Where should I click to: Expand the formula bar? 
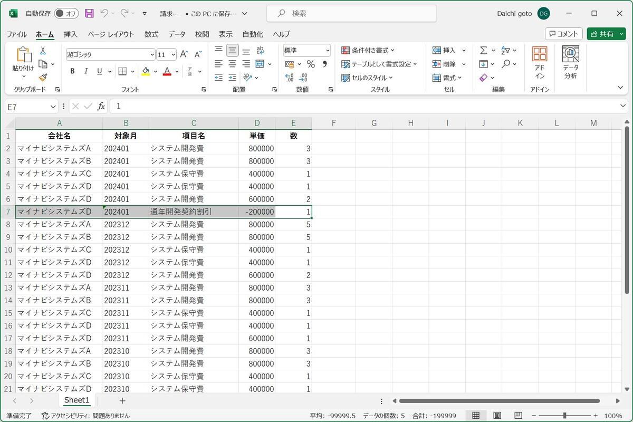coord(624,107)
